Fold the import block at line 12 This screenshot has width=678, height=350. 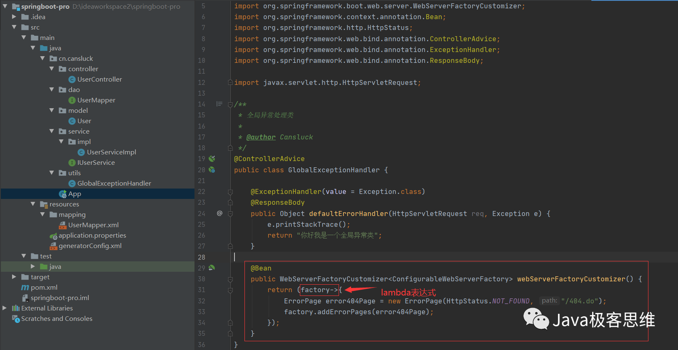point(230,82)
